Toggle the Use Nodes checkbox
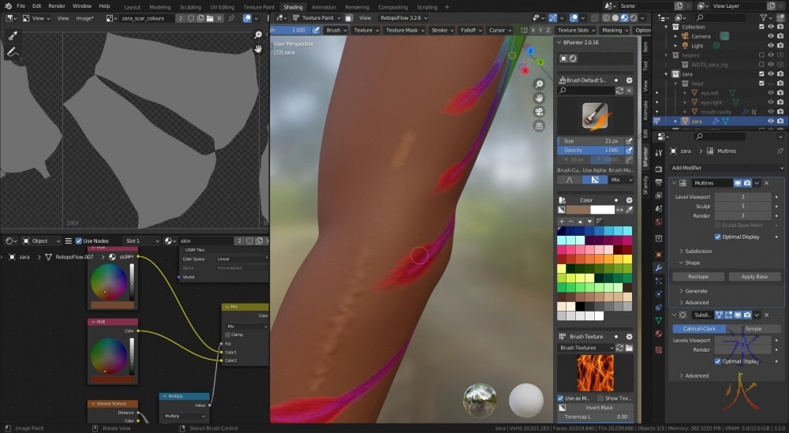The image size is (789, 433). click(79, 241)
